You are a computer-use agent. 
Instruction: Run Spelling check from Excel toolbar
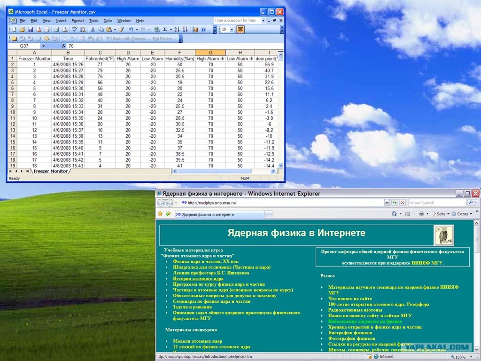[75, 29]
